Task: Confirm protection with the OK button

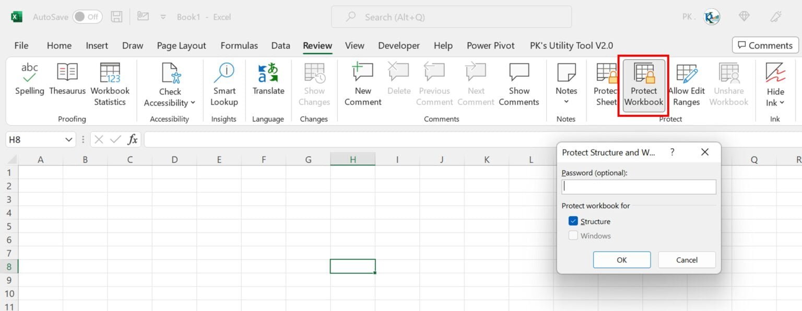Action: click(x=621, y=259)
